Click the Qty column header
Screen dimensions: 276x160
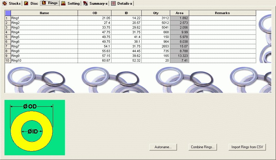156,13
